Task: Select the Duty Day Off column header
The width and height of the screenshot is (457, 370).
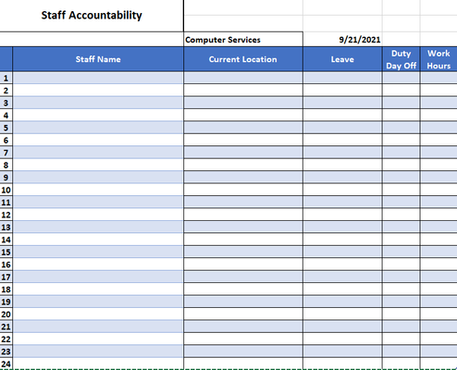Action: point(401,59)
